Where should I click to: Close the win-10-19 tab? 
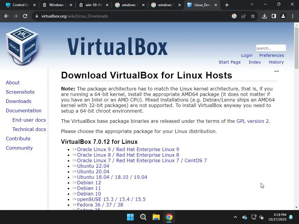click(x=107, y=5)
